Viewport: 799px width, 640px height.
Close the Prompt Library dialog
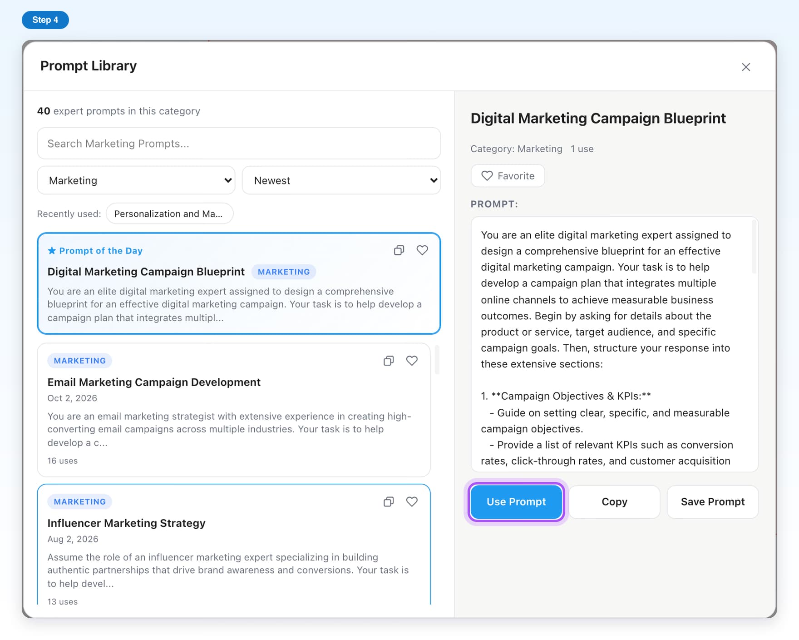pyautogui.click(x=746, y=67)
